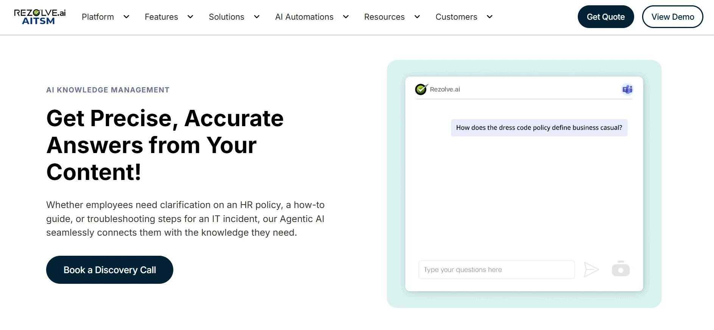Click the Microsoft Teams icon in chat header

coord(627,89)
